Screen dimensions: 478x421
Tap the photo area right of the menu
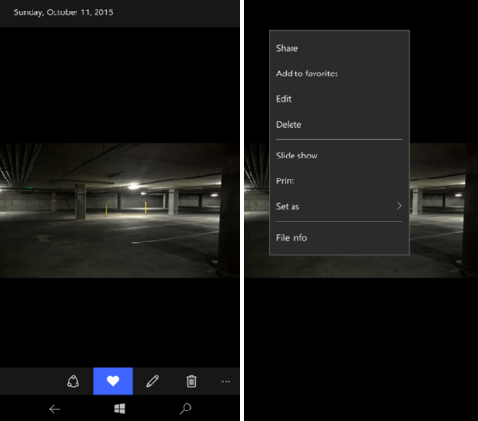pyautogui.click(x=444, y=210)
